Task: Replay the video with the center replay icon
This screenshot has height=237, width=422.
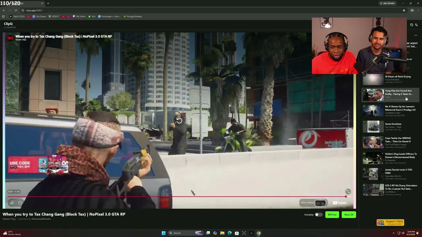Action: tap(179, 121)
